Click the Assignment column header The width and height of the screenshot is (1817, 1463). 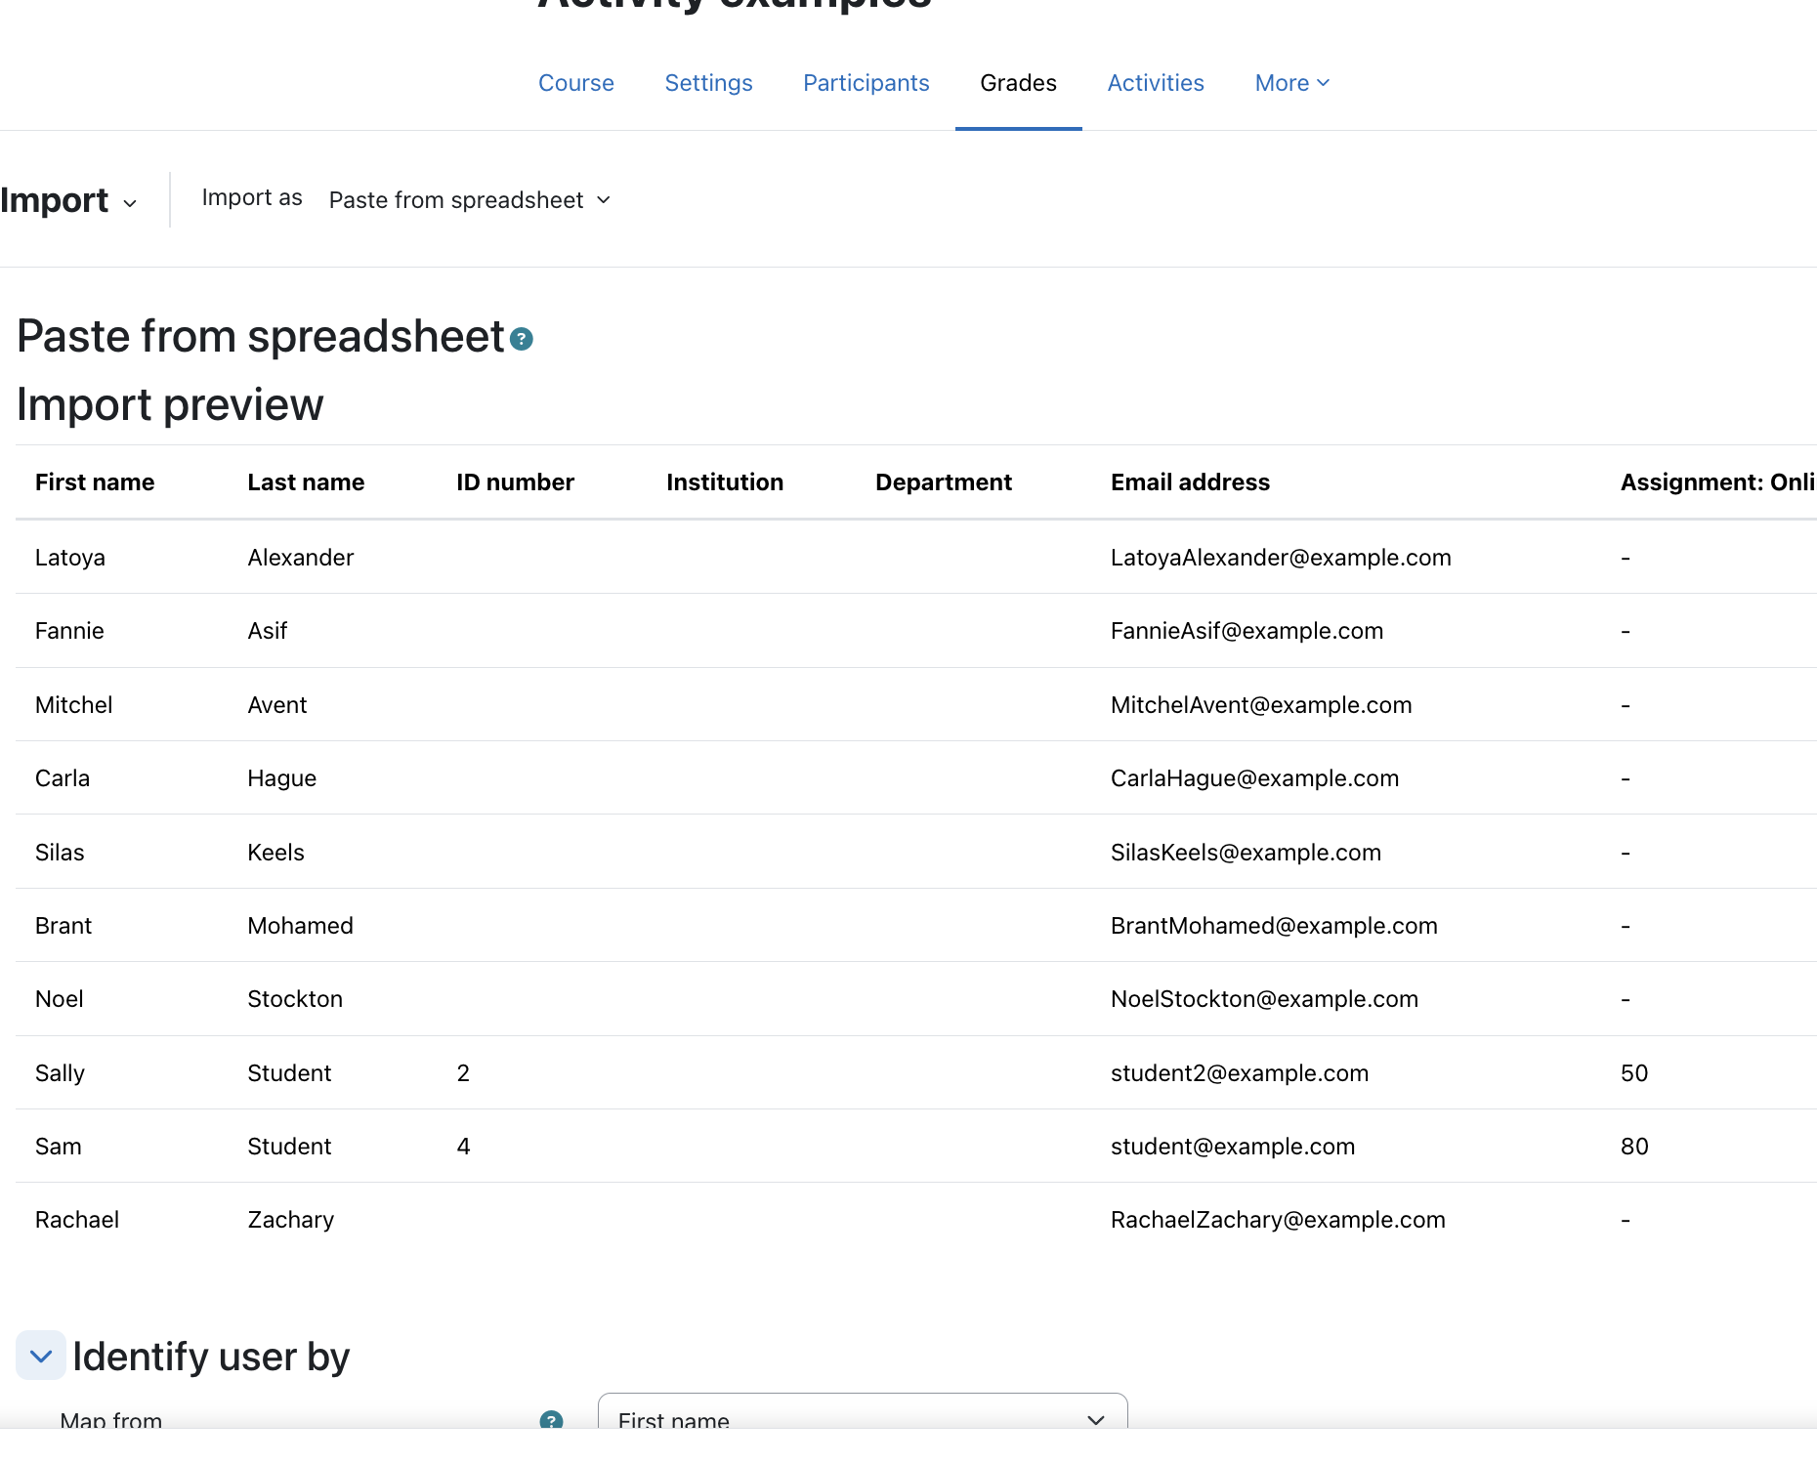1717,482
